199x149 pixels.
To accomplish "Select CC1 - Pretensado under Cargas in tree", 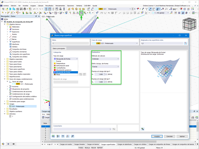I will click(x=18, y=106).
